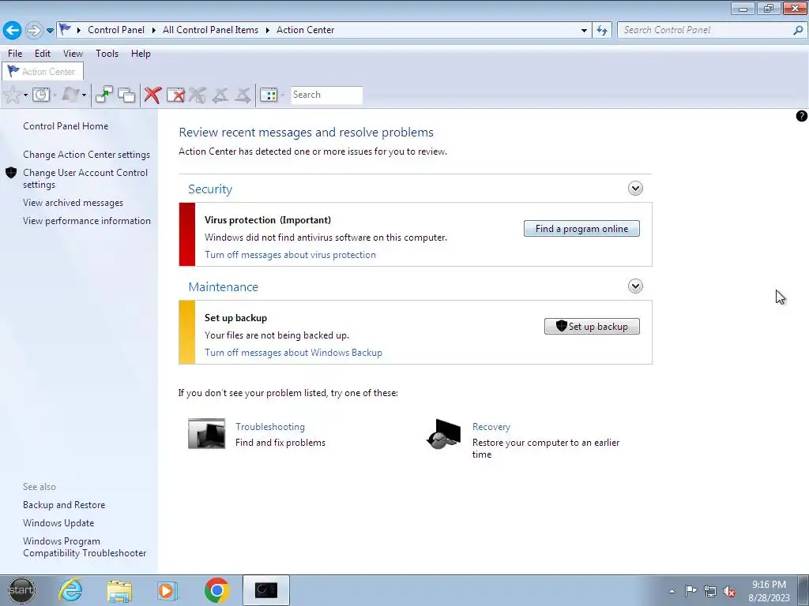Image resolution: width=809 pixels, height=606 pixels.
Task: Turn off messages about virus protection
Action: [x=290, y=255]
